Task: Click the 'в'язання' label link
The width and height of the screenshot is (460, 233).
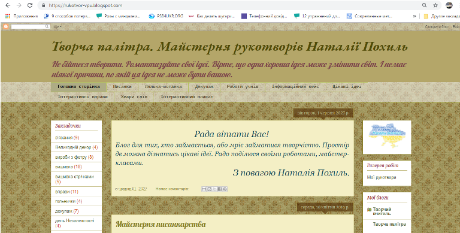Action: click(x=63, y=138)
